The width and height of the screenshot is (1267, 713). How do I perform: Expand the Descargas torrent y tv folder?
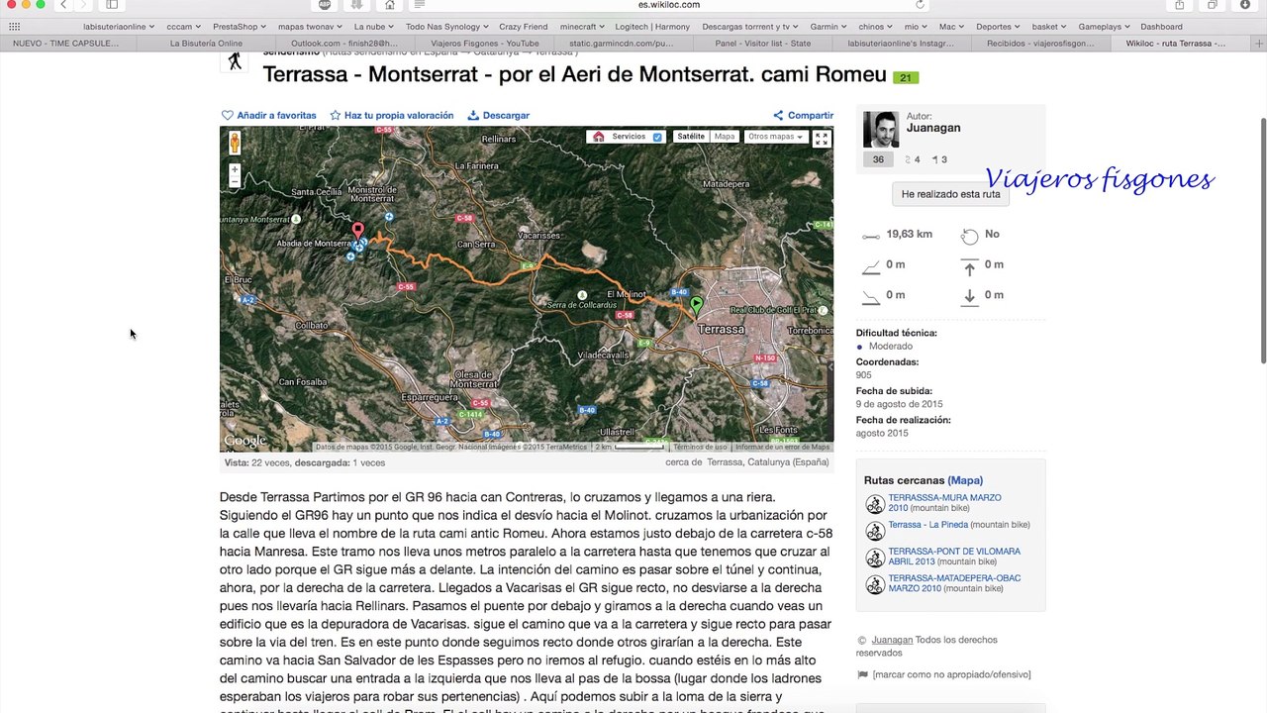click(750, 27)
